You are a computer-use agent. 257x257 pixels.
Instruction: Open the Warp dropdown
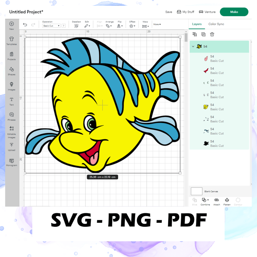coord(145,26)
